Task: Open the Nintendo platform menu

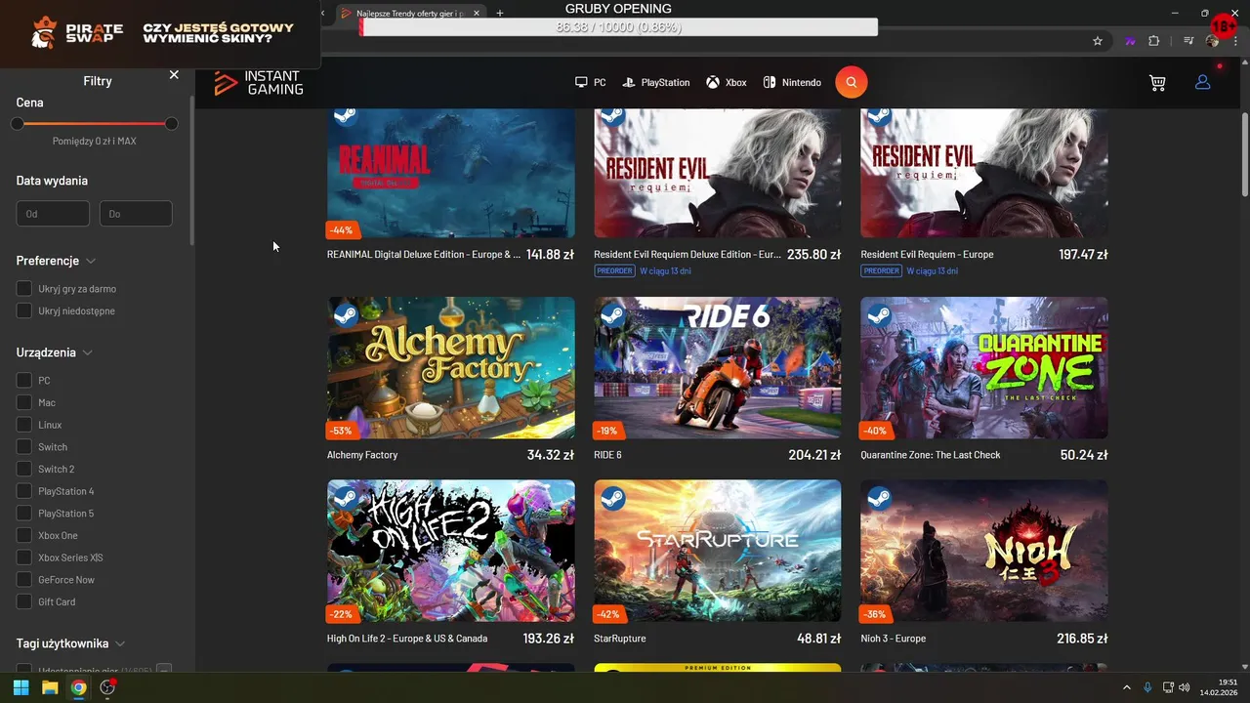Action: tap(792, 83)
